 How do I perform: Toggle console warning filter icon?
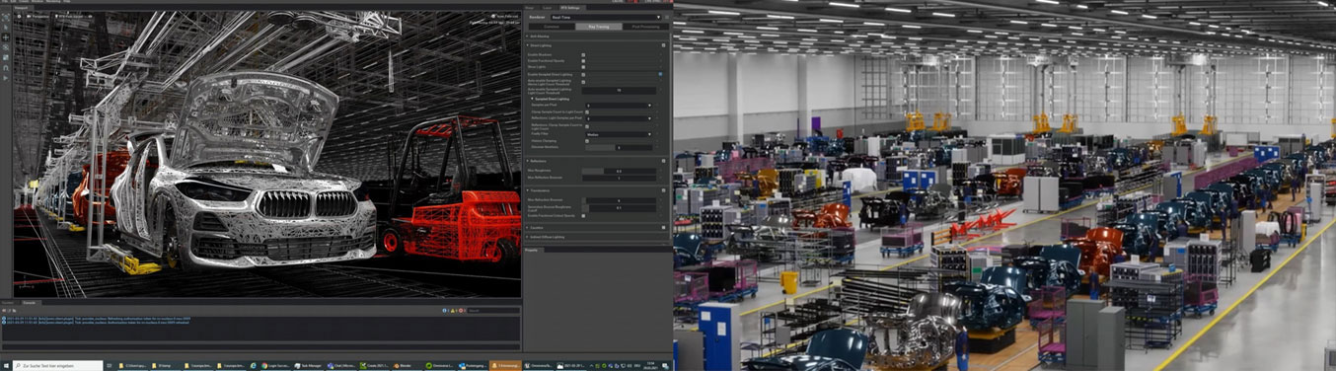tap(453, 310)
